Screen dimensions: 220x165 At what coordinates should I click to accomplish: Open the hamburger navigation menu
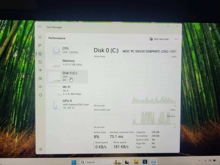(x=40, y=37)
